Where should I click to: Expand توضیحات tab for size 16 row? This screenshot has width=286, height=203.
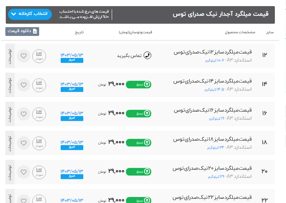[10, 114]
